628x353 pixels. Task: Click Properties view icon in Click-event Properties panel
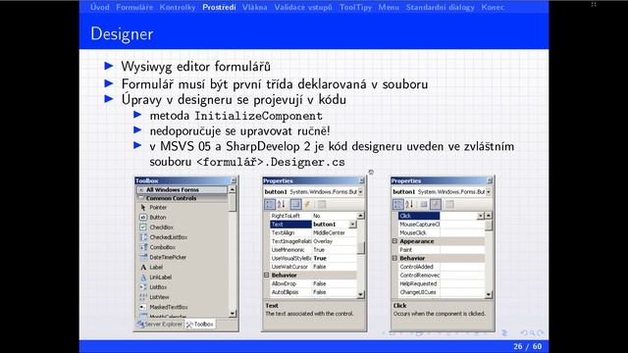click(424, 205)
